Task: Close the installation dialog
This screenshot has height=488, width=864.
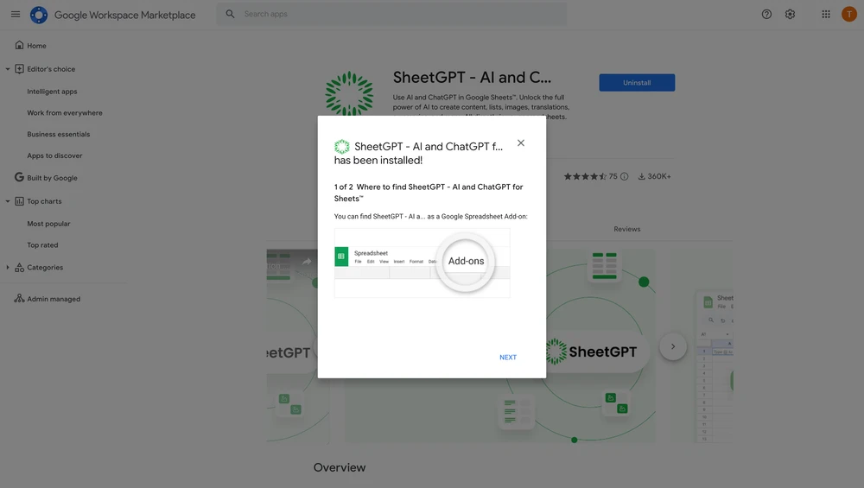Action: 521,143
